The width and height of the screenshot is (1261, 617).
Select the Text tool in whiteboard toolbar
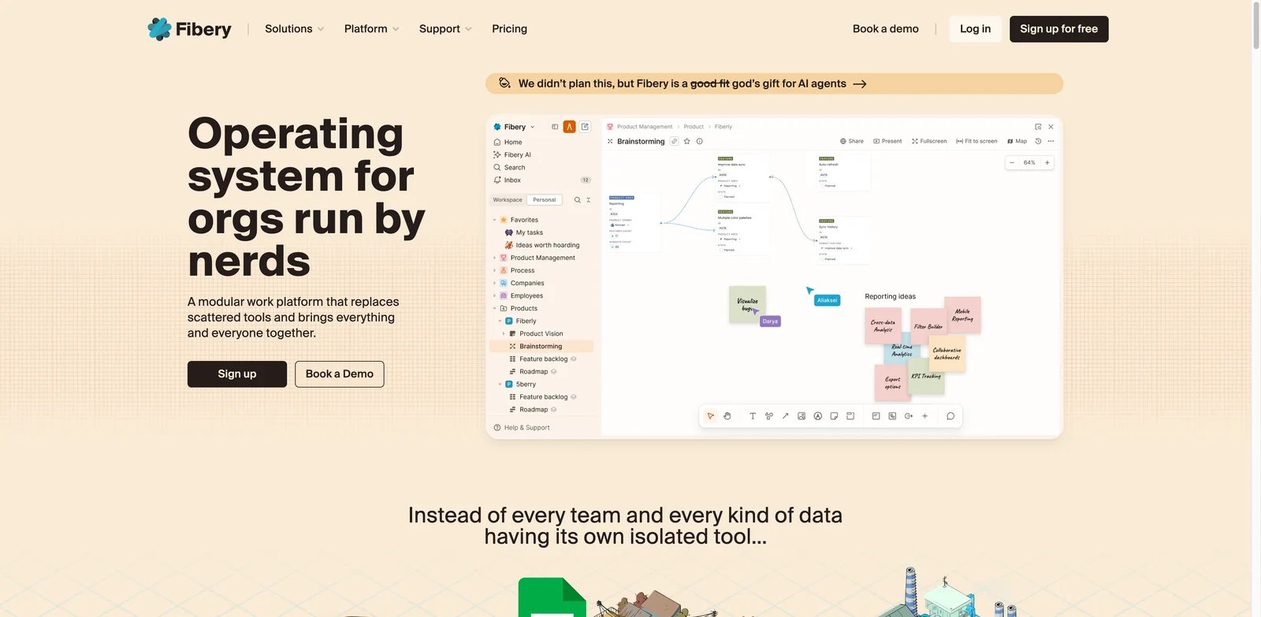[x=752, y=416]
